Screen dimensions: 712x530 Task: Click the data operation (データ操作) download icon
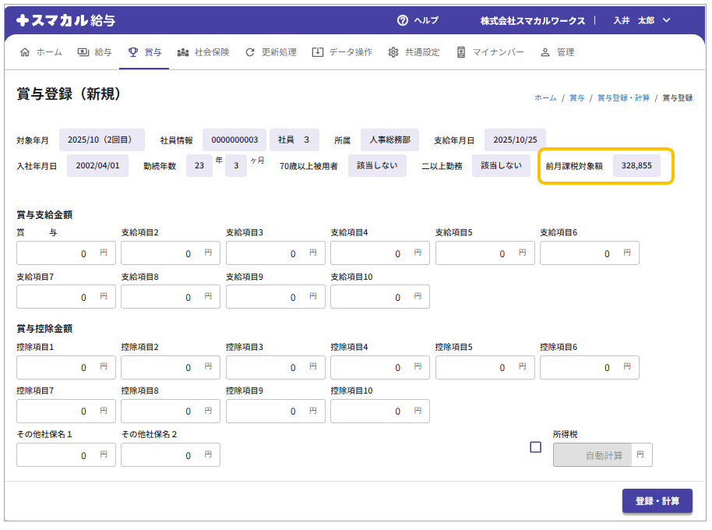[x=318, y=52]
